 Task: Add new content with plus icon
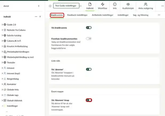tap(40, 17)
